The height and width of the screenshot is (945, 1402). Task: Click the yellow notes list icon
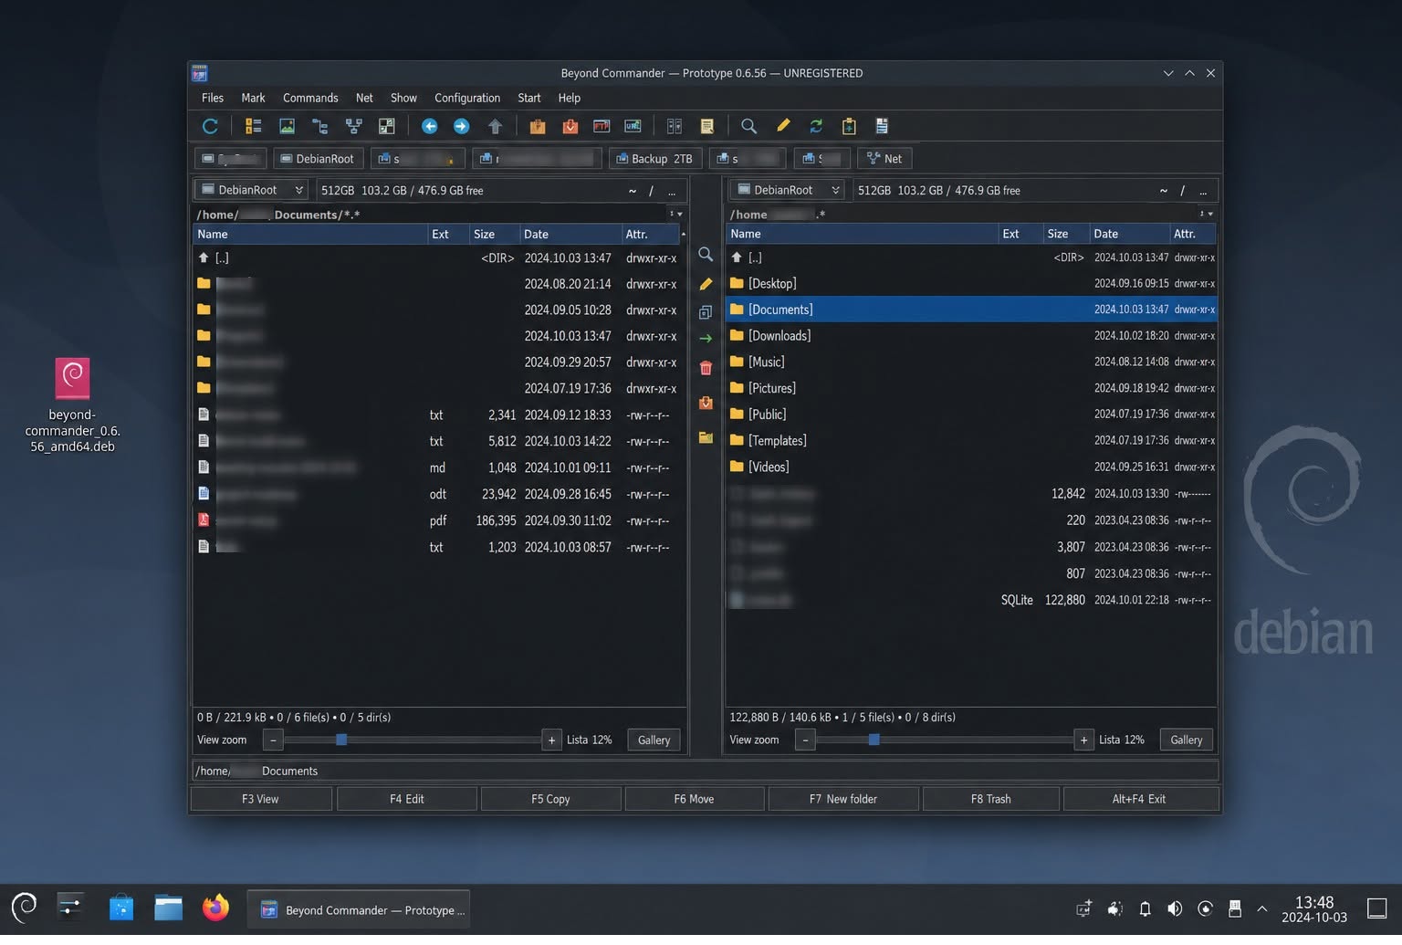tap(706, 126)
